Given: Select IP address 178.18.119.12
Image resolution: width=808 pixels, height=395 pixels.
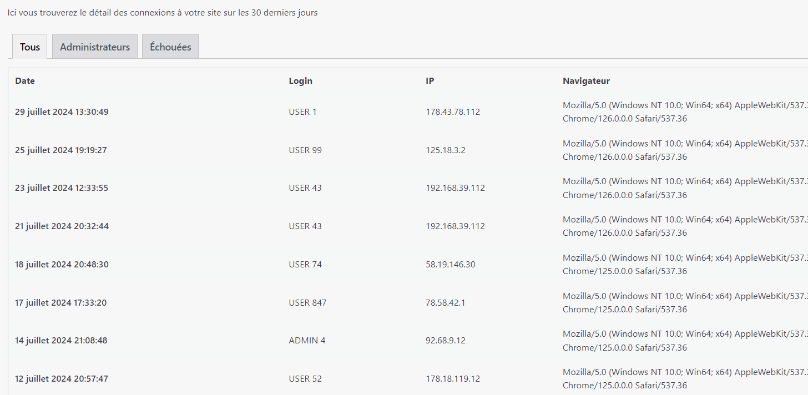Looking at the screenshot, I should click(x=453, y=379).
